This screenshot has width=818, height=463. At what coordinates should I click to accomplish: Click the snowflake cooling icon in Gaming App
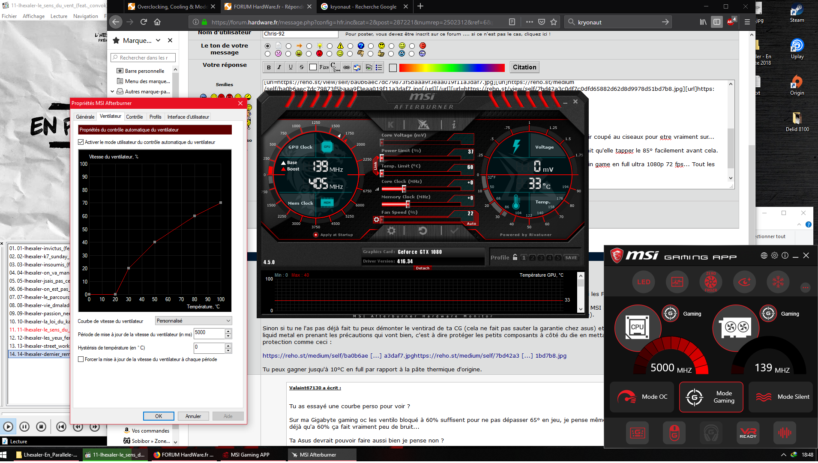778,282
